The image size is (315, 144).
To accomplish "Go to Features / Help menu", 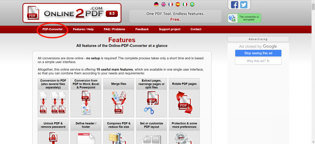I will (x=83, y=29).
